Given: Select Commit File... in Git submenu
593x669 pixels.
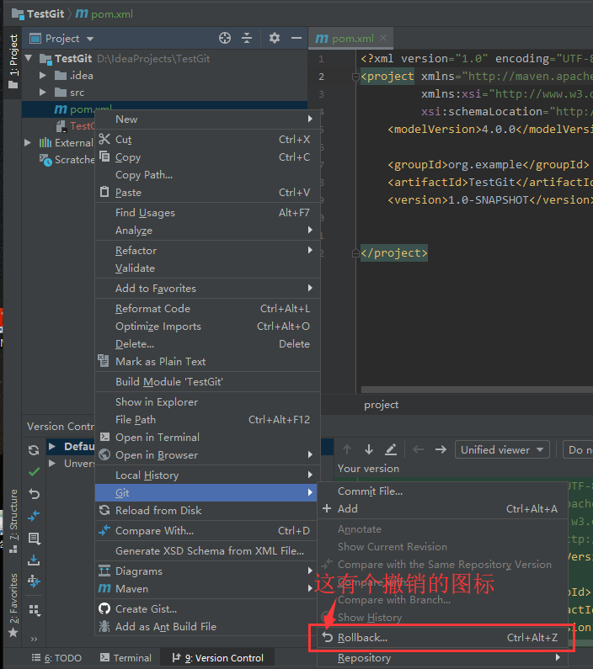Looking at the screenshot, I should [442, 491].
